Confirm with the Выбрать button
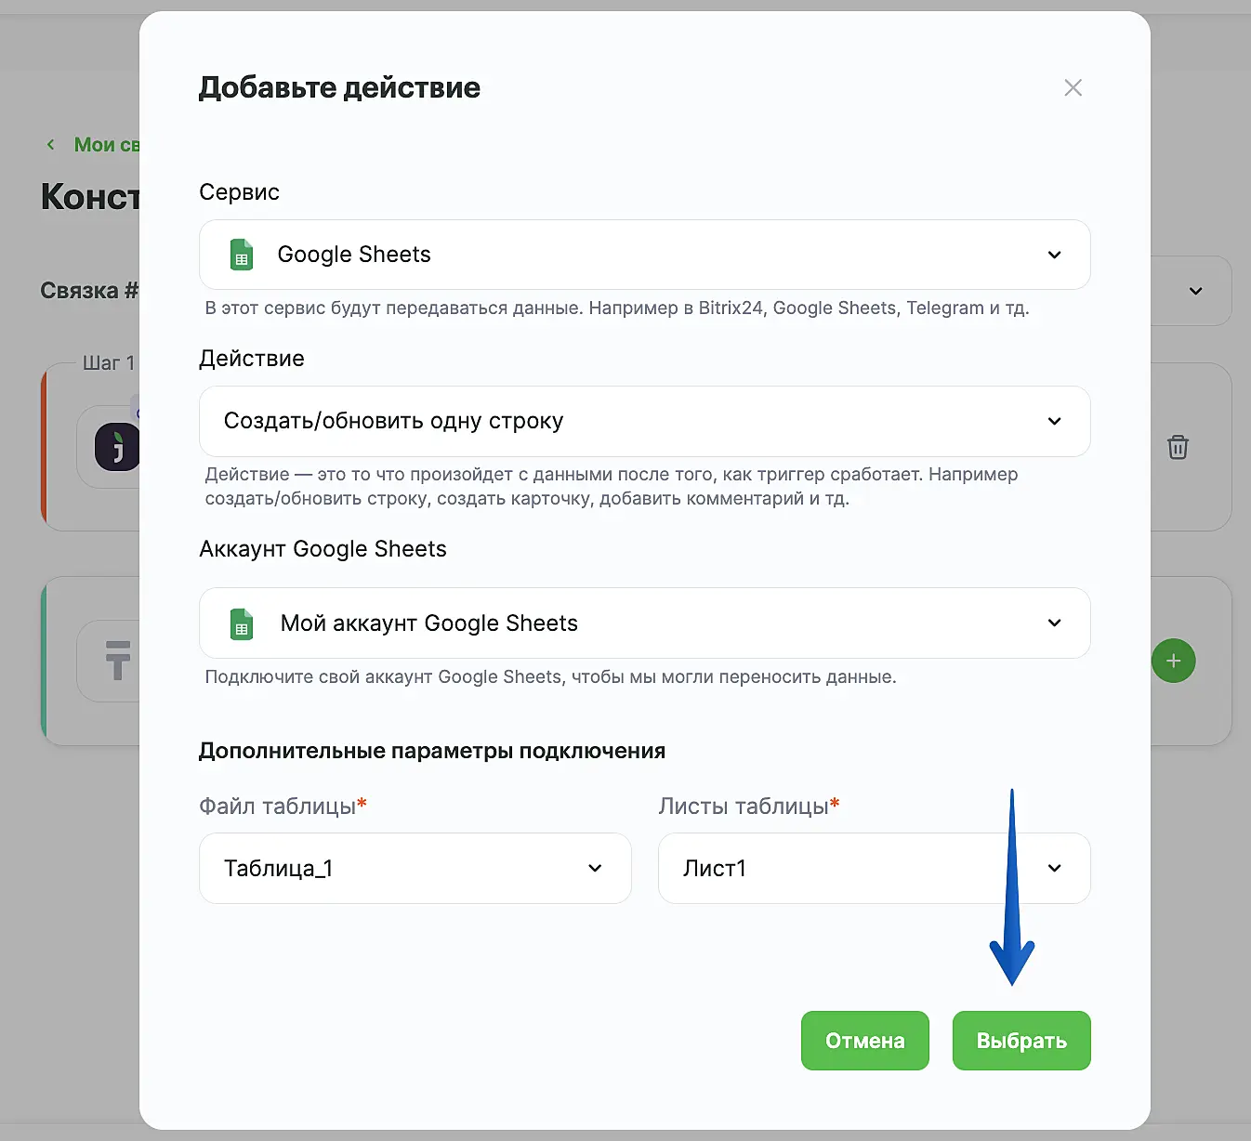Screen dimensions: 1251x1141 tap(1021, 1041)
